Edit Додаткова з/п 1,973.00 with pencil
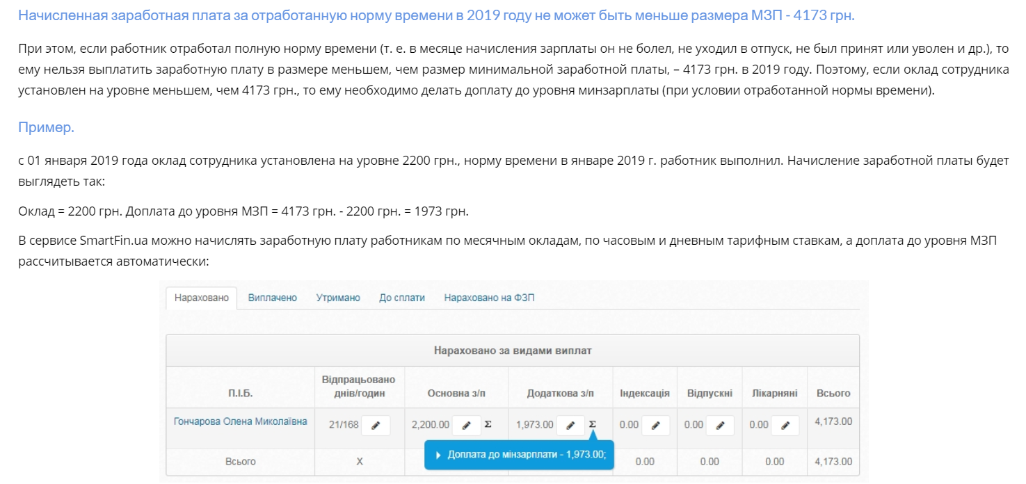The image size is (1026, 484). click(570, 425)
